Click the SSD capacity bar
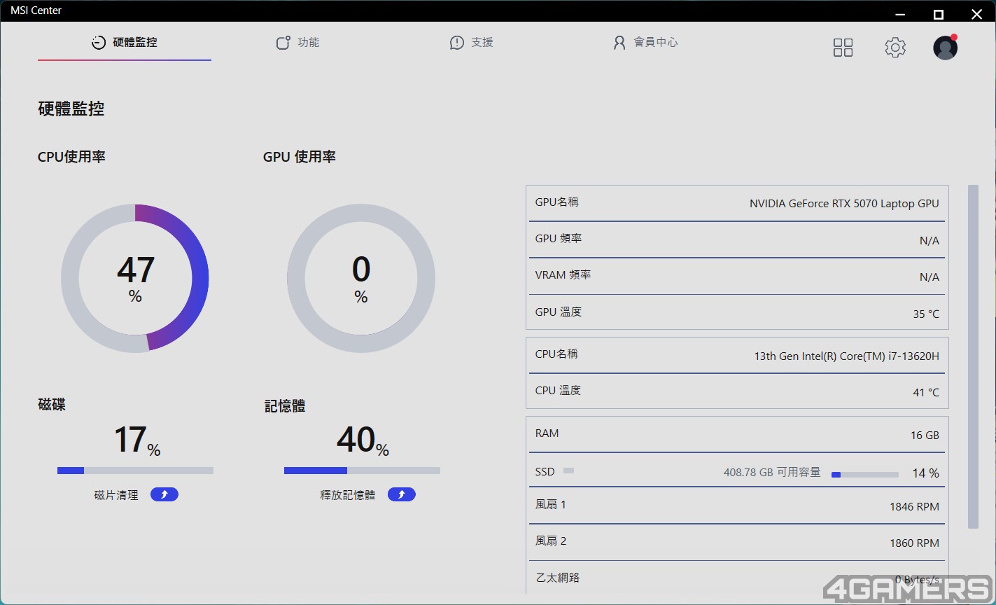This screenshot has width=996, height=605. point(865,475)
